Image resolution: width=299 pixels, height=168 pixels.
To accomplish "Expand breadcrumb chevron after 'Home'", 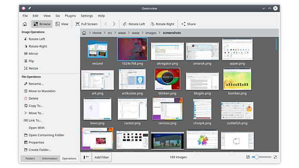I will 105,33.
